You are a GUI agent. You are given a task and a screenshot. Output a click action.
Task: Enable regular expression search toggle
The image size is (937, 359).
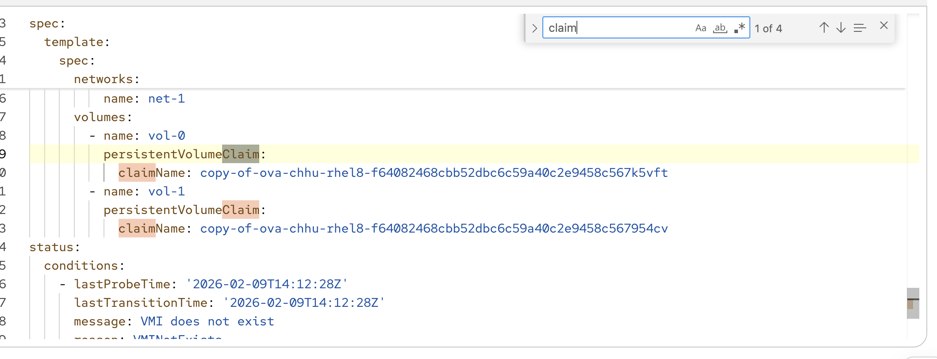pos(740,28)
